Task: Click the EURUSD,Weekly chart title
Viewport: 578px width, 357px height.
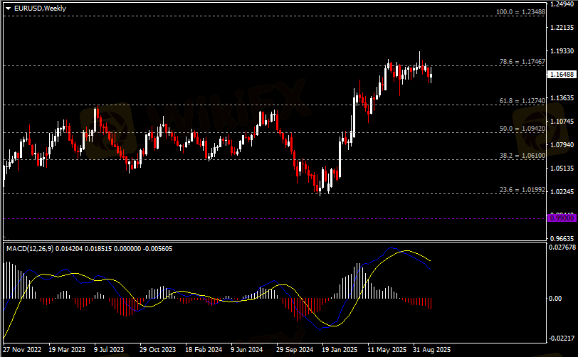Action: coord(40,9)
